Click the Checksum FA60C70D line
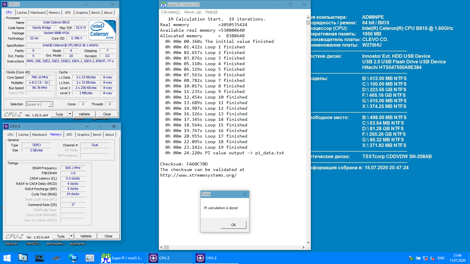This screenshot has width=470, height=264. point(184,164)
